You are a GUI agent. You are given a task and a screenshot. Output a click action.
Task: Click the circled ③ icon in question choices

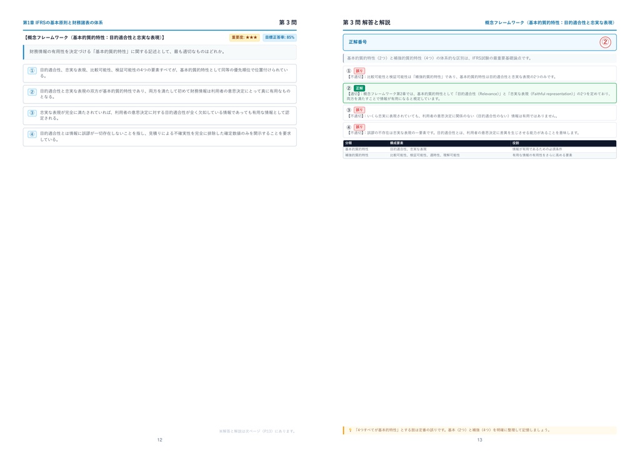pyautogui.click(x=32, y=113)
